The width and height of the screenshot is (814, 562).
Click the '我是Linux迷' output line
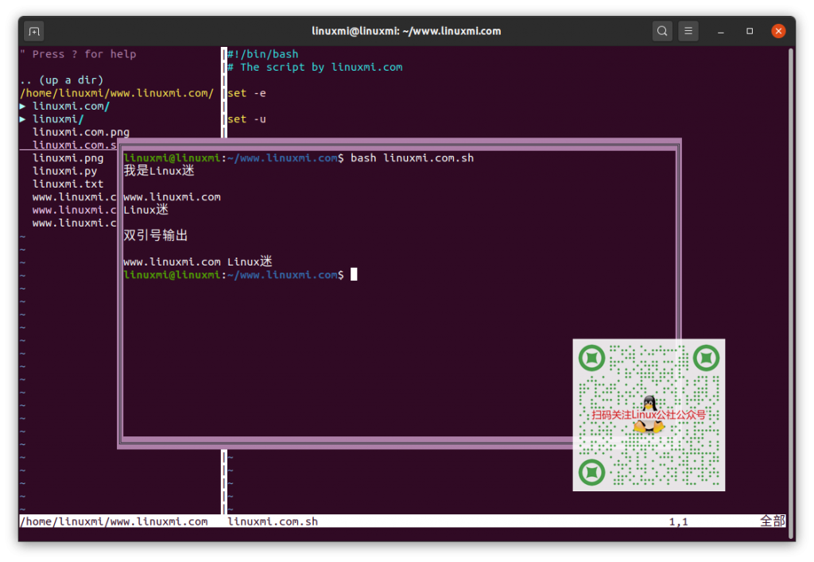(159, 171)
